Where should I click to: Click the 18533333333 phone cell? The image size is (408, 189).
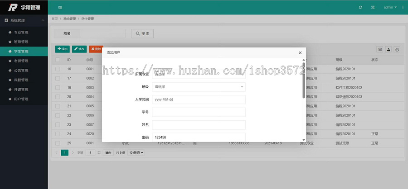[239, 143]
